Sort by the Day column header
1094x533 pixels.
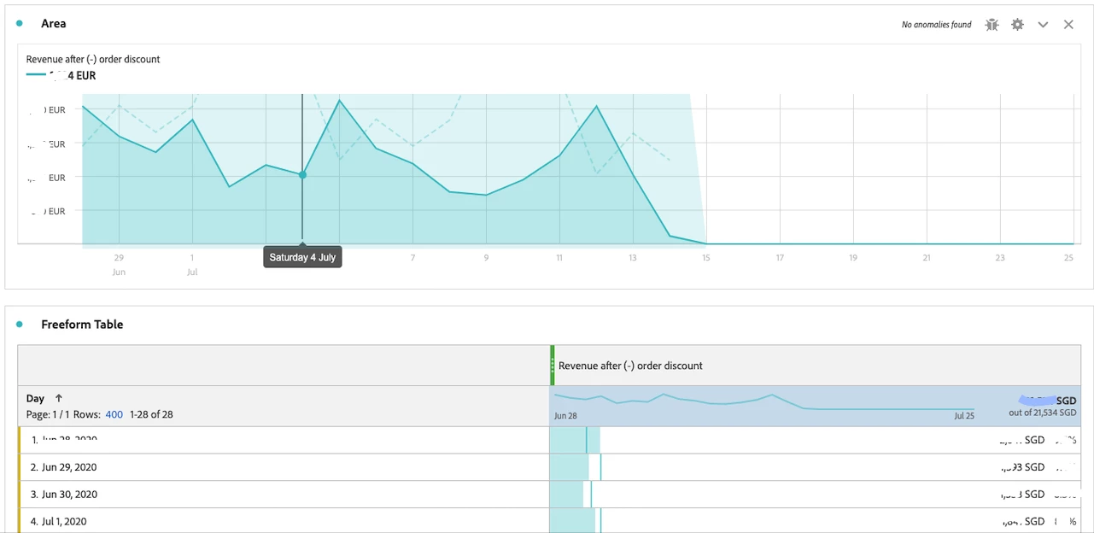click(35, 398)
